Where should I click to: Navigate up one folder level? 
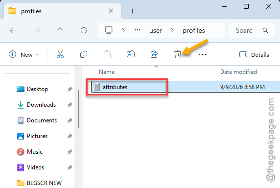point(60,30)
